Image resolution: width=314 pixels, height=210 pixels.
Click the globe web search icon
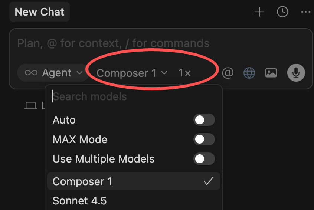pyautogui.click(x=249, y=73)
